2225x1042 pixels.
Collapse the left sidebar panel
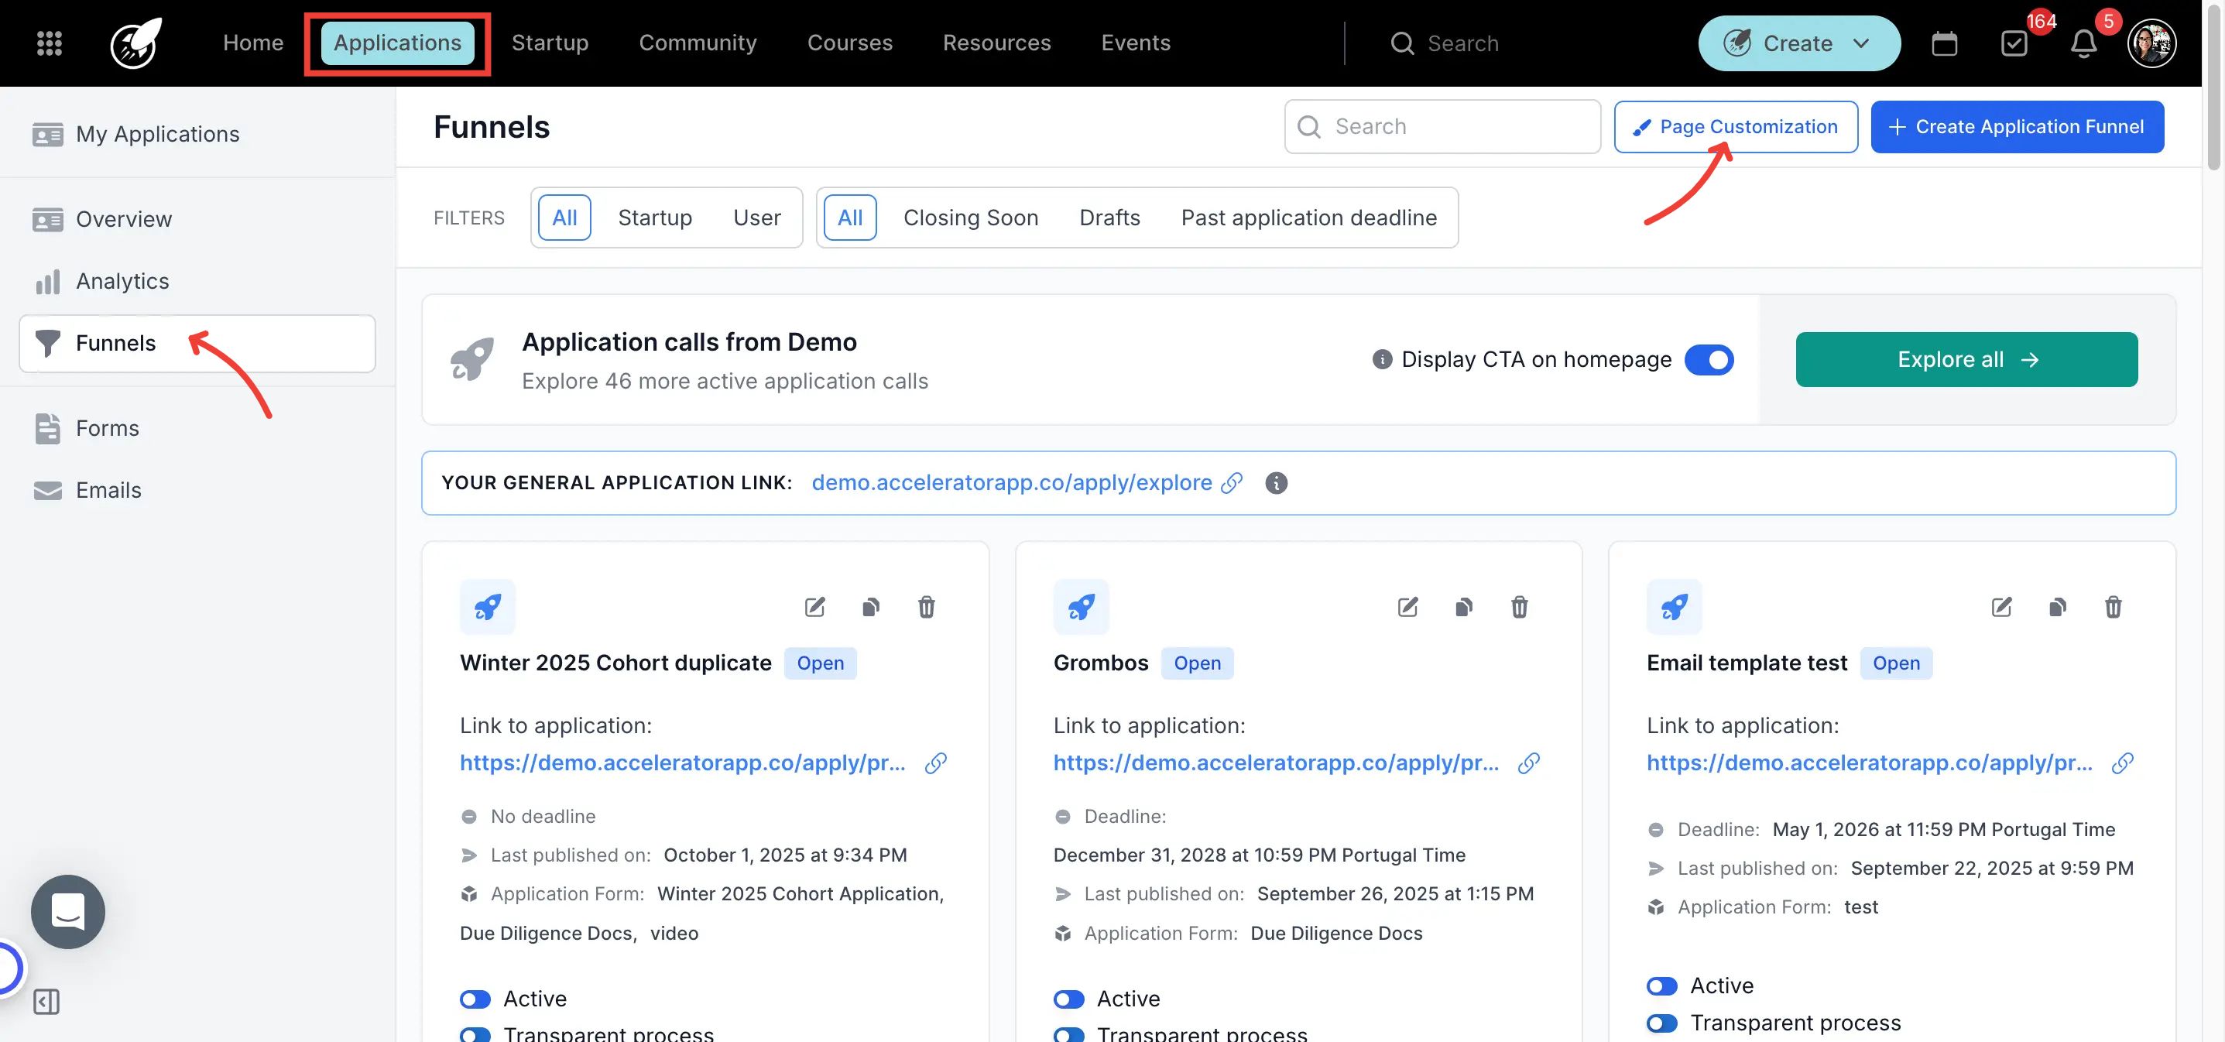[46, 1002]
